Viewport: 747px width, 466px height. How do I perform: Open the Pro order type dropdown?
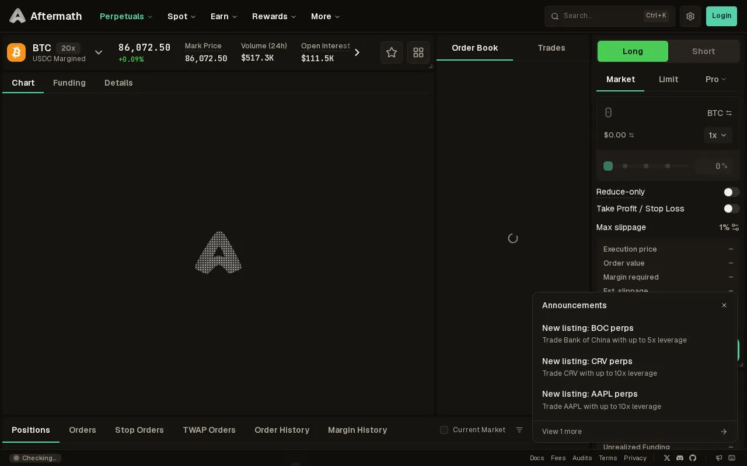pyautogui.click(x=715, y=79)
